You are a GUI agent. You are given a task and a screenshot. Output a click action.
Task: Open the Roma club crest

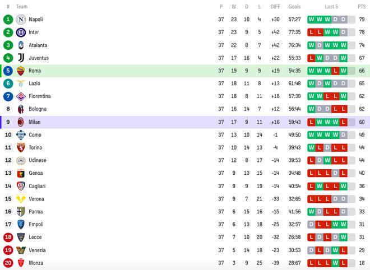[21, 71]
